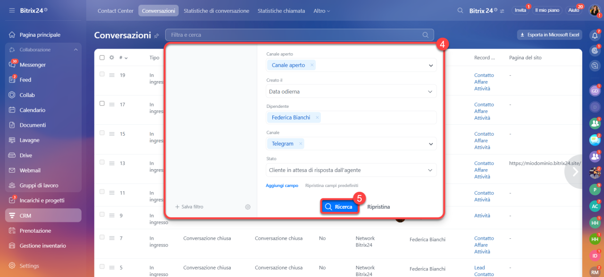Click the Ricerca button

point(339,207)
